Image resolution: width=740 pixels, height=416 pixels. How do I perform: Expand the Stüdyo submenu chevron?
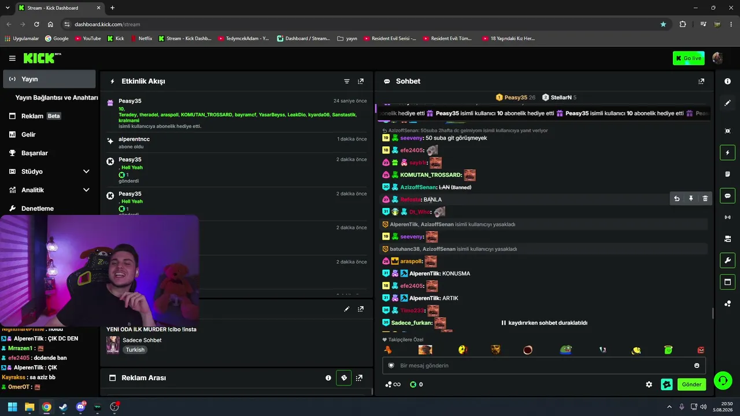tap(86, 172)
